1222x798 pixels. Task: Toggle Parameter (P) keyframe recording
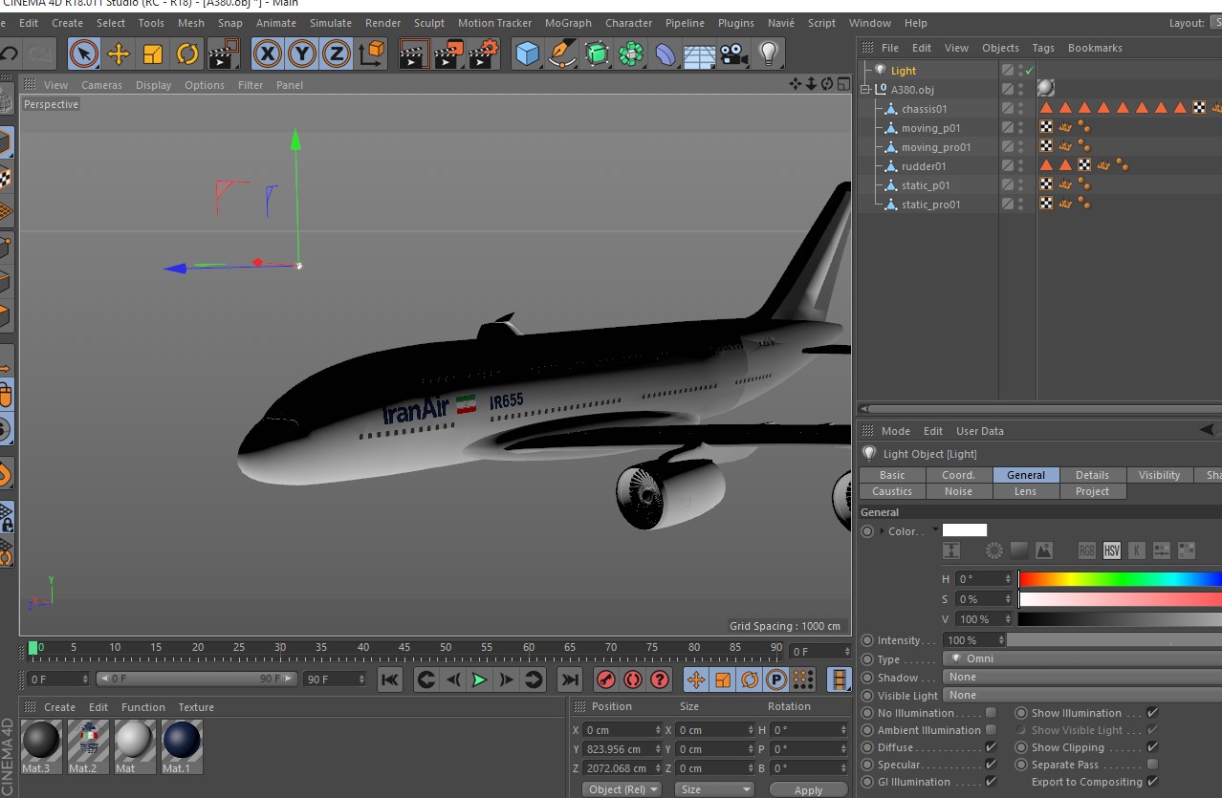click(x=776, y=679)
